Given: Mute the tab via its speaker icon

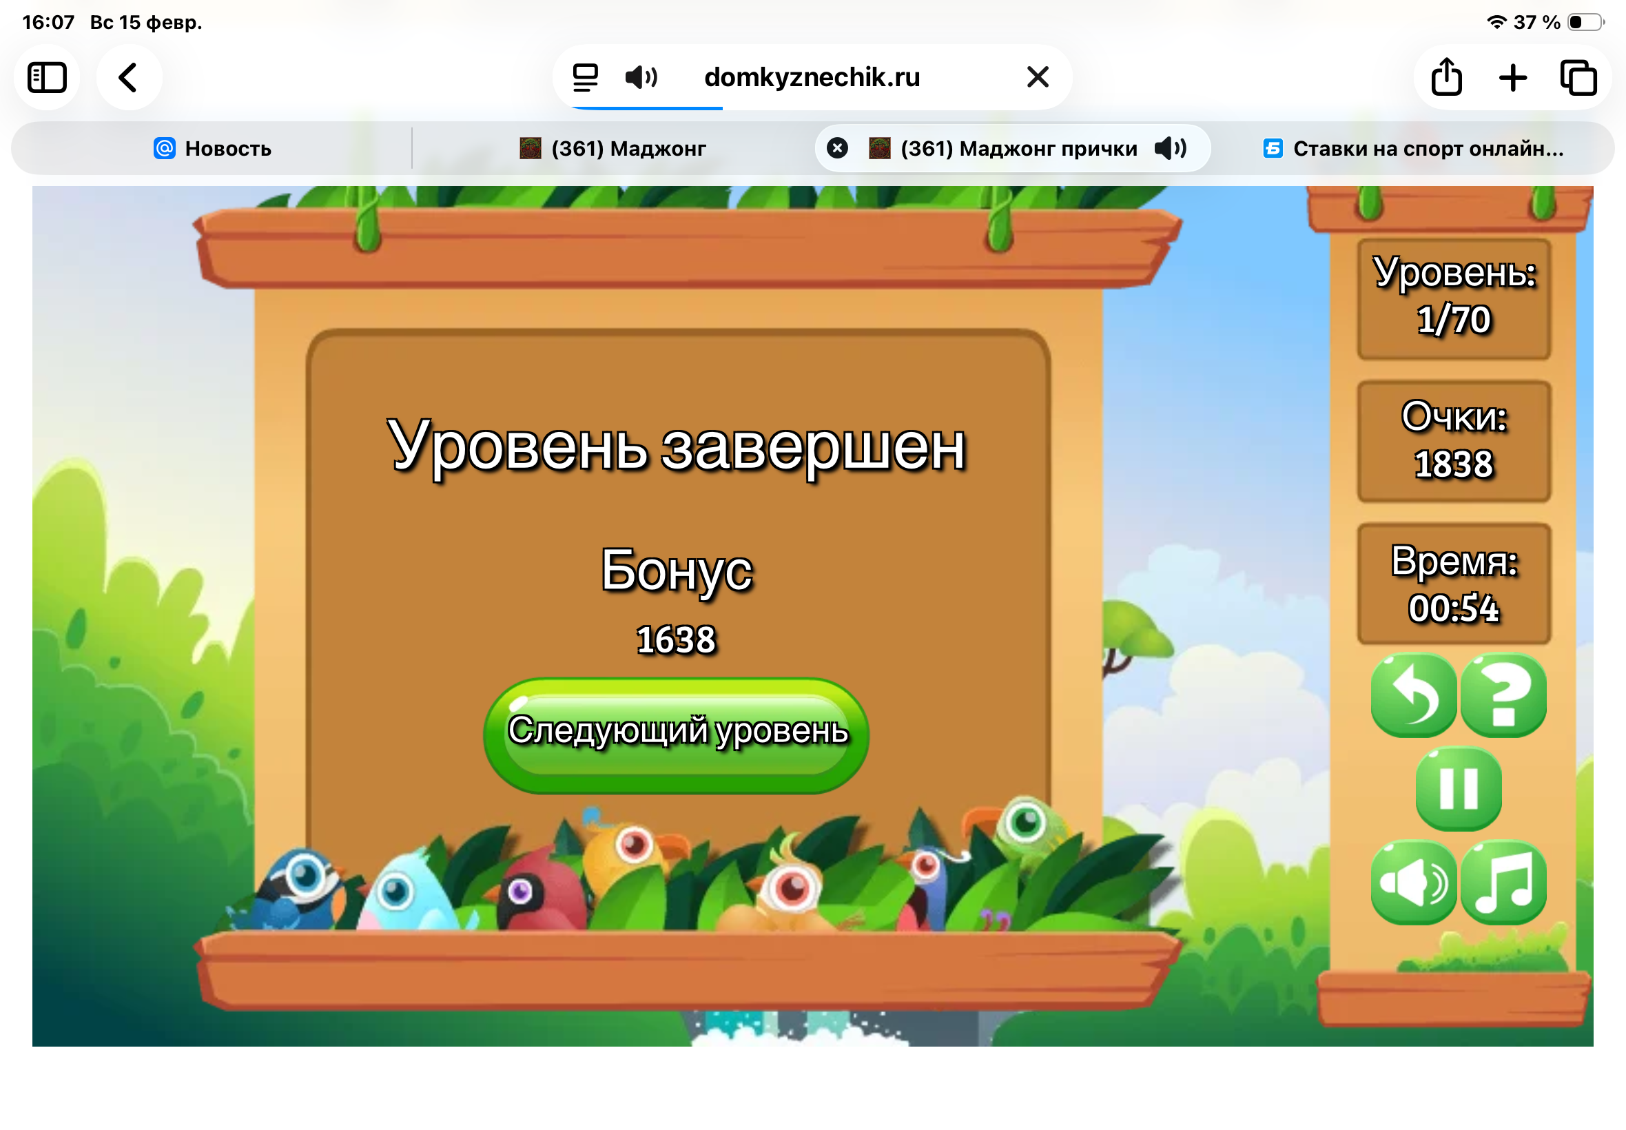Looking at the screenshot, I should [x=1170, y=149].
